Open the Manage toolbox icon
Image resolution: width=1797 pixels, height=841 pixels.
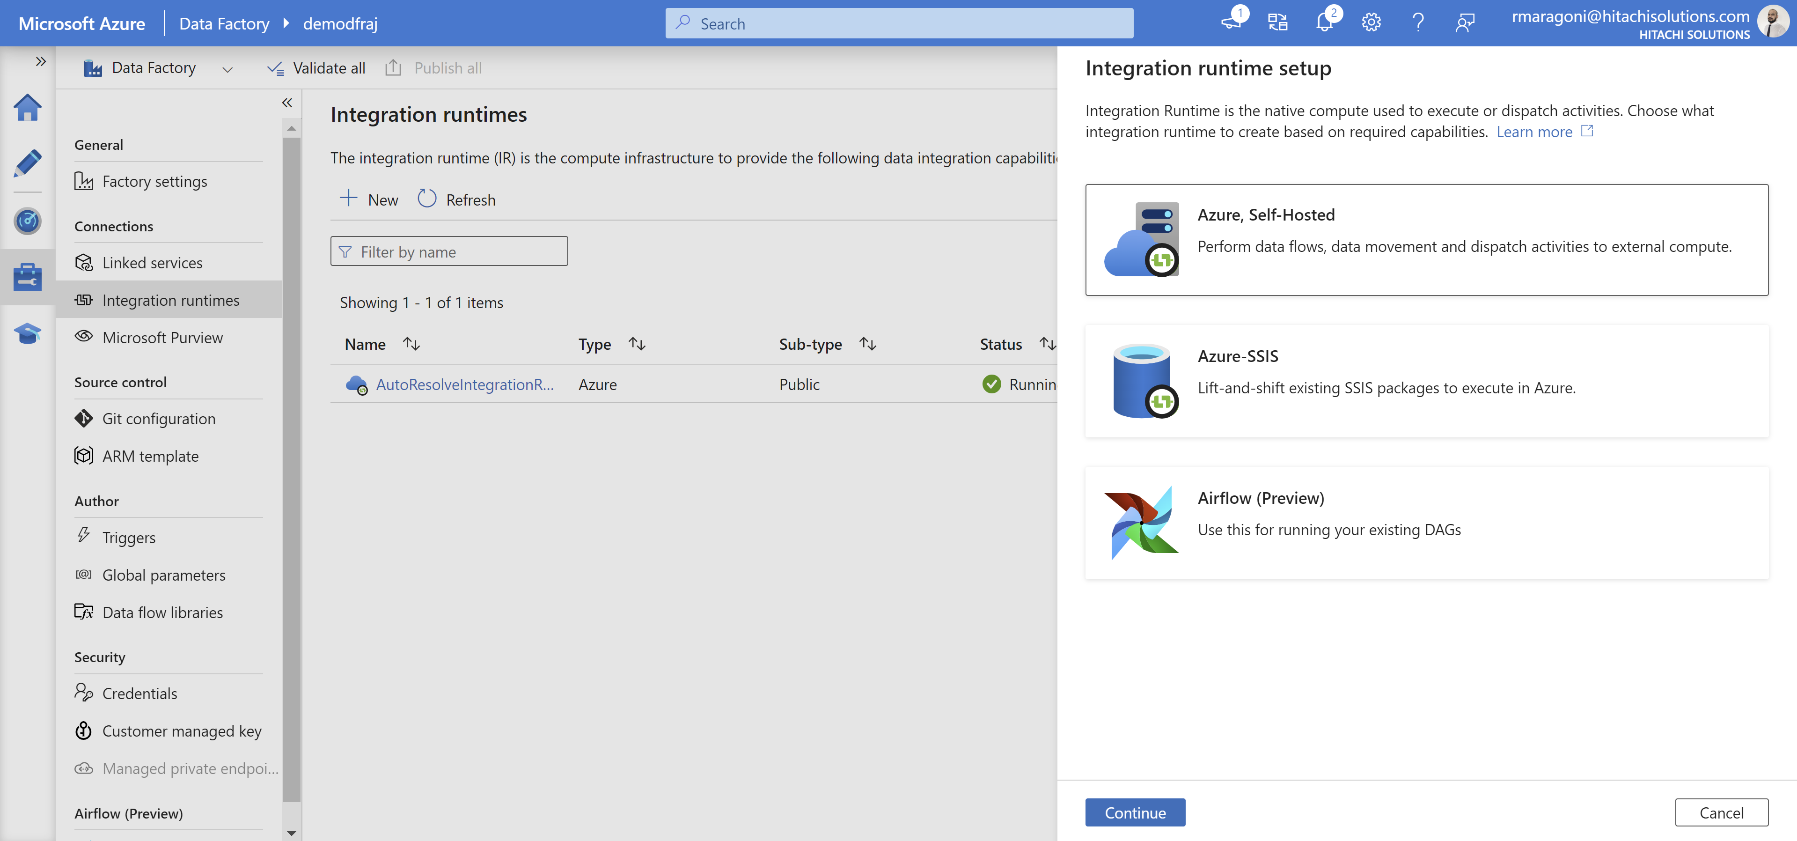[x=27, y=277]
